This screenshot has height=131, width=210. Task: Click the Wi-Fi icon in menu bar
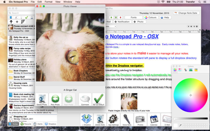163,2
